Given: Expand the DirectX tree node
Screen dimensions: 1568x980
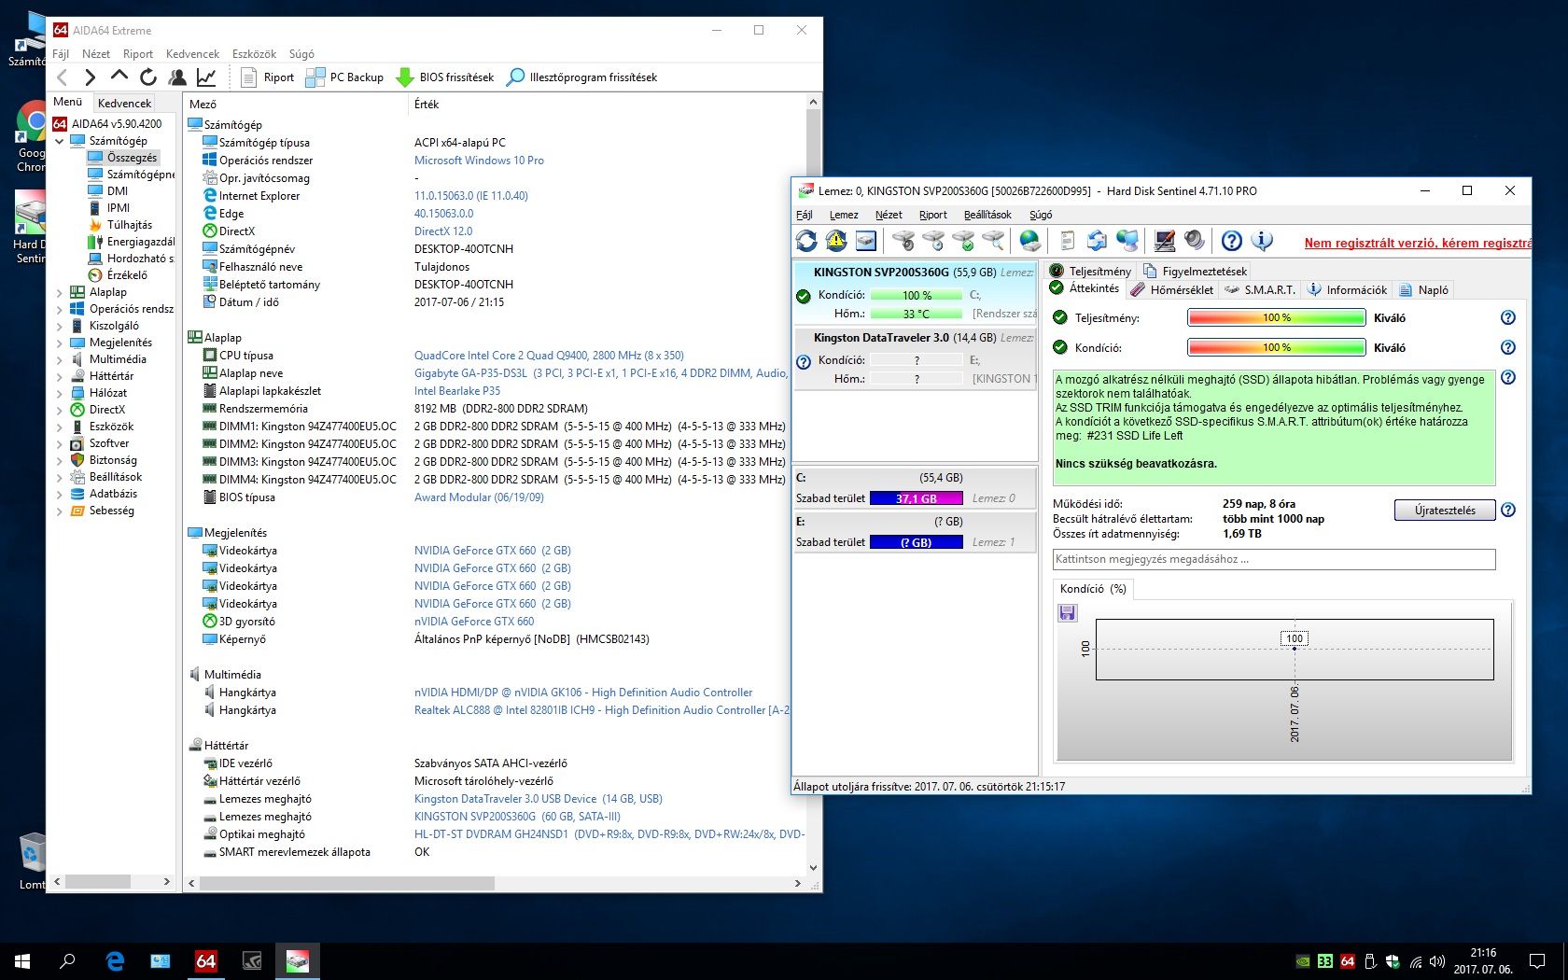Looking at the screenshot, I should (60, 410).
